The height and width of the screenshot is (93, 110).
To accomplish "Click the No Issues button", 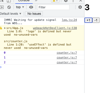I will click(34, 14).
